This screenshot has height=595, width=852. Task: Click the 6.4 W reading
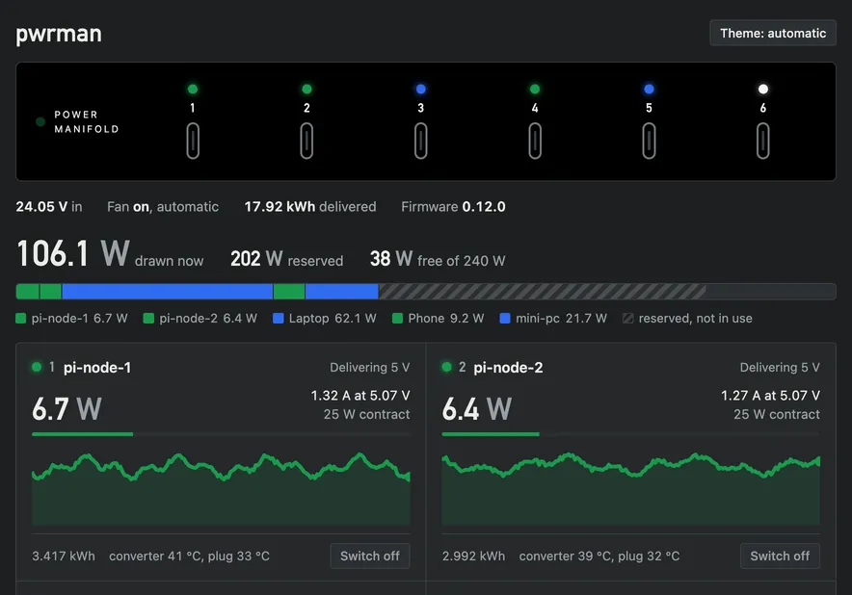(477, 409)
